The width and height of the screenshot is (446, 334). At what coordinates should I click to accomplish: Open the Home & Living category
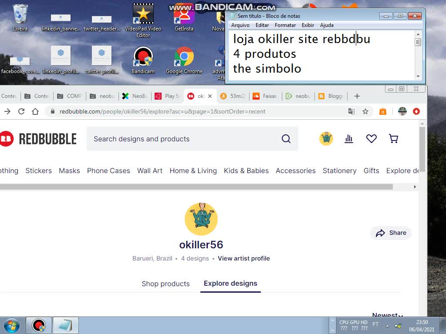click(x=193, y=170)
